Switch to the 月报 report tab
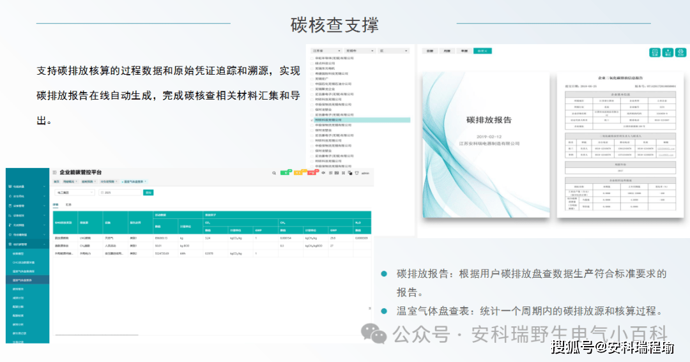 [447, 51]
